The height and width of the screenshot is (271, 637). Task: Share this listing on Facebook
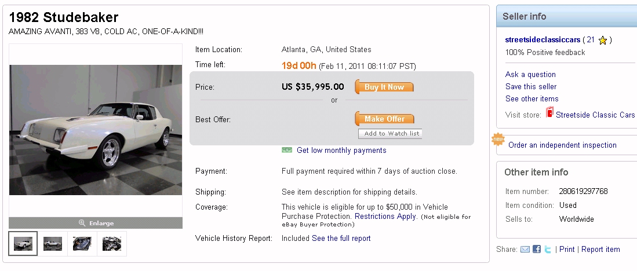pos(537,249)
